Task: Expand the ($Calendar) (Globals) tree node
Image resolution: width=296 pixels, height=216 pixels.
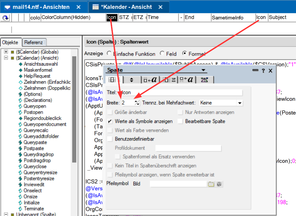Action: click(x=6, y=52)
